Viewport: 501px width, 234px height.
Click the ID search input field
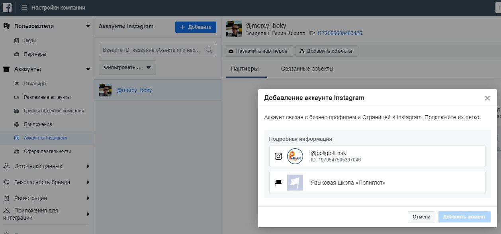tap(157, 50)
